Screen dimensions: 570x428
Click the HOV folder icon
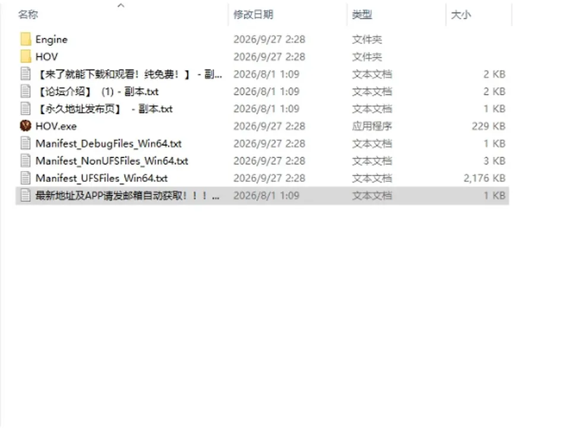coord(26,56)
